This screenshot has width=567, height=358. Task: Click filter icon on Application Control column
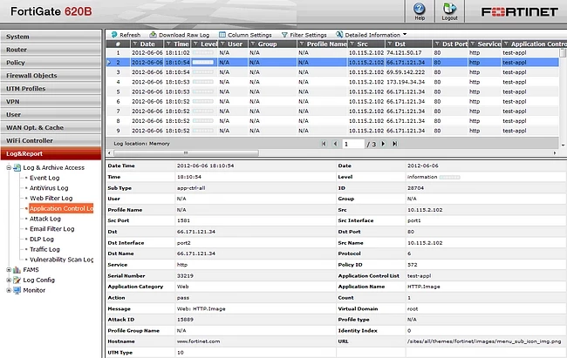pos(506,44)
